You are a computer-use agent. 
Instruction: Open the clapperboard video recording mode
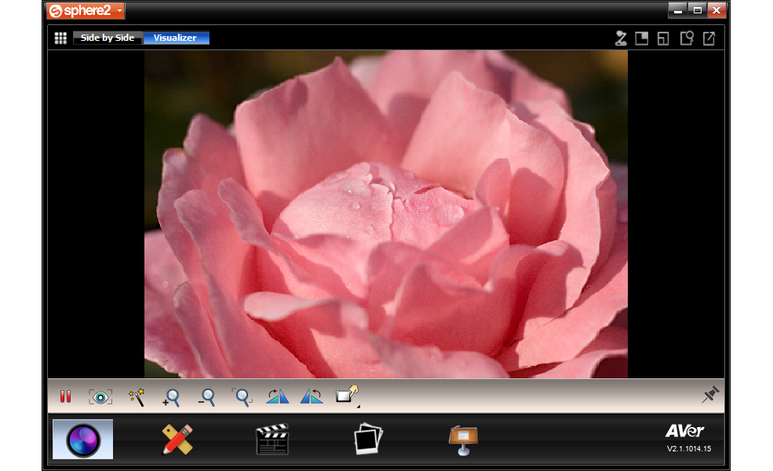coord(272,439)
